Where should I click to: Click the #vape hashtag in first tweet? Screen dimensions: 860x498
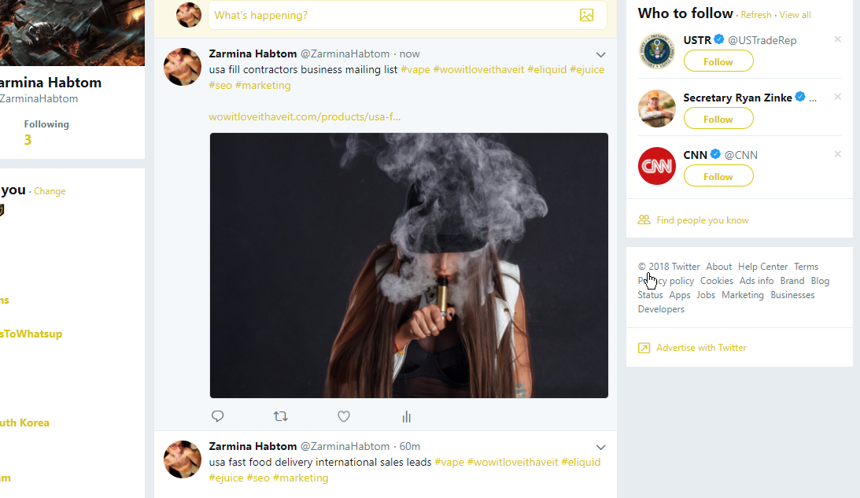coord(415,69)
